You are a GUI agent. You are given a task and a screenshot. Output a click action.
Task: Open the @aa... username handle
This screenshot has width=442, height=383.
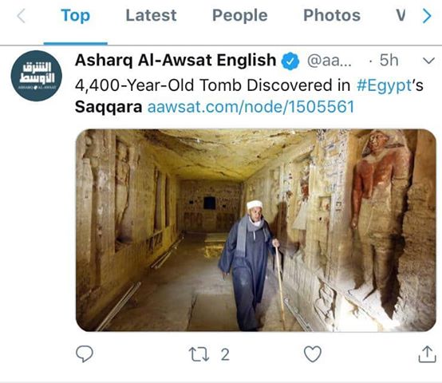[330, 61]
